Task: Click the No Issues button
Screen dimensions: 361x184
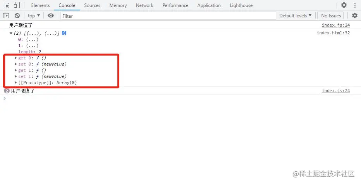Action: click(x=331, y=15)
